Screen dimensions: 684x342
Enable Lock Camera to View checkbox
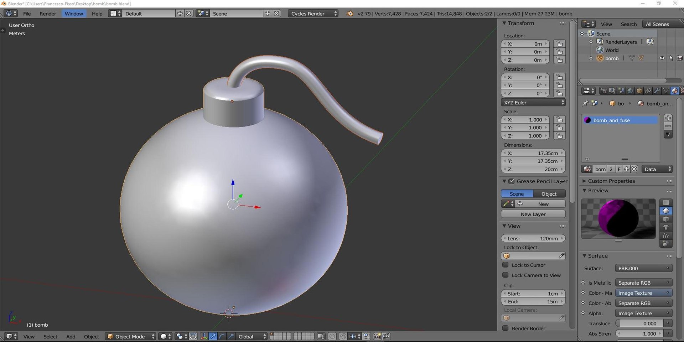[505, 275]
